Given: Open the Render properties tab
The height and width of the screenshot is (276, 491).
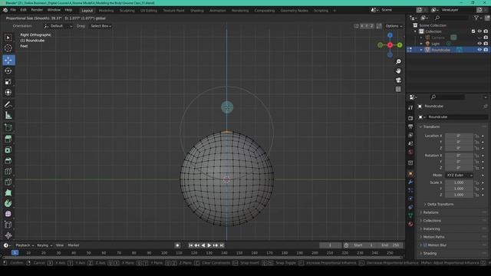Looking at the screenshot, I should [410, 118].
